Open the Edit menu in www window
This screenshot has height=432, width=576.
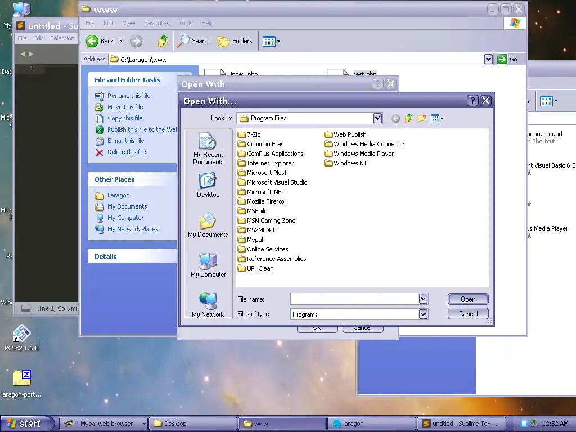tap(109, 23)
